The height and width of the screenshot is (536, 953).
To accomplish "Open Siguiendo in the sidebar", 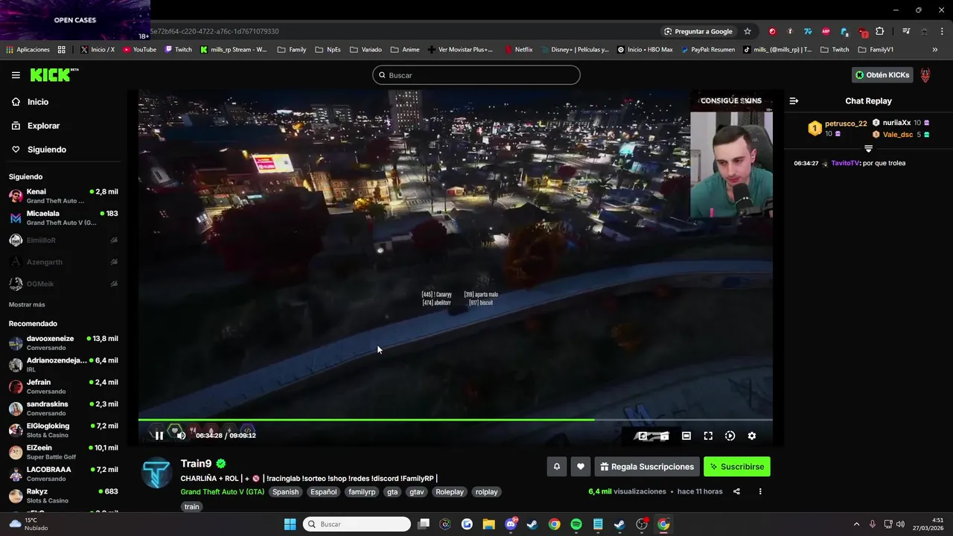I will pyautogui.click(x=39, y=150).
